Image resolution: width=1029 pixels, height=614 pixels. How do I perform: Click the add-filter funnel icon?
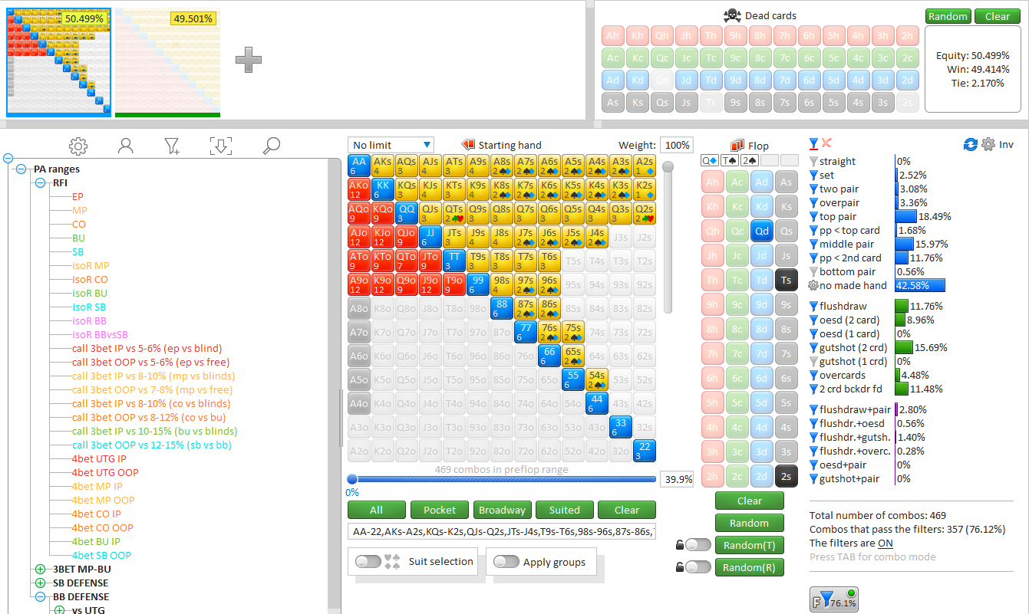pos(173,146)
